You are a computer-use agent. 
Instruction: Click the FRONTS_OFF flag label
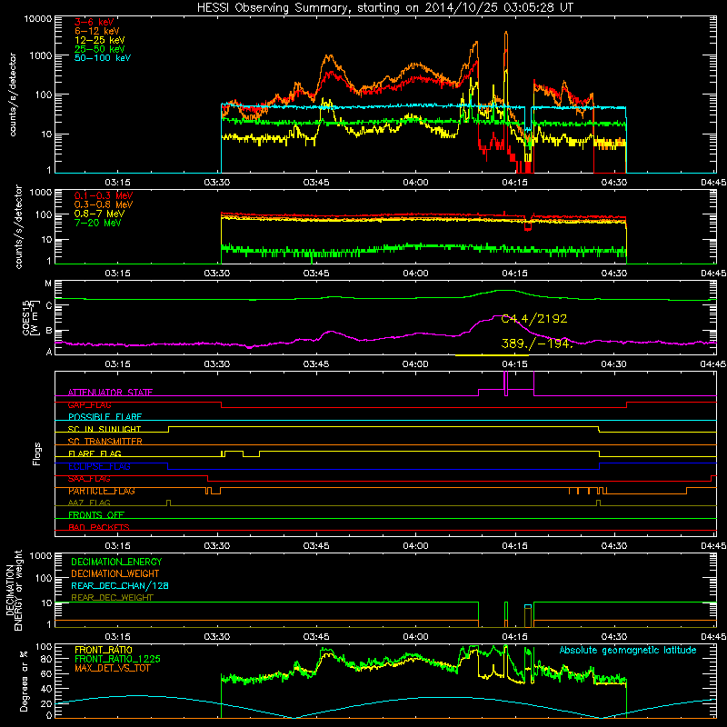[x=96, y=515]
